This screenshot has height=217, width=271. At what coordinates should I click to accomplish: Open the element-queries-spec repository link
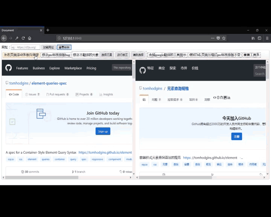pyautogui.click(x=49, y=83)
